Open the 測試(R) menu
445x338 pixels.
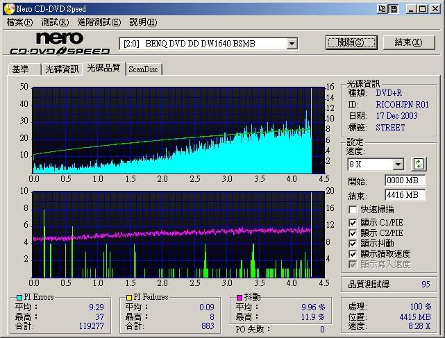click(55, 22)
